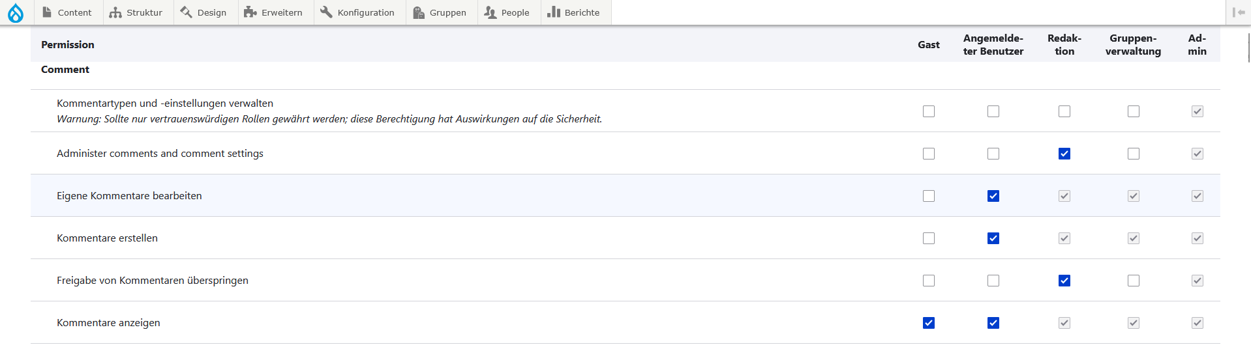
Task: Enable Kommentartypen verwalten for Gast
Action: [x=929, y=111]
